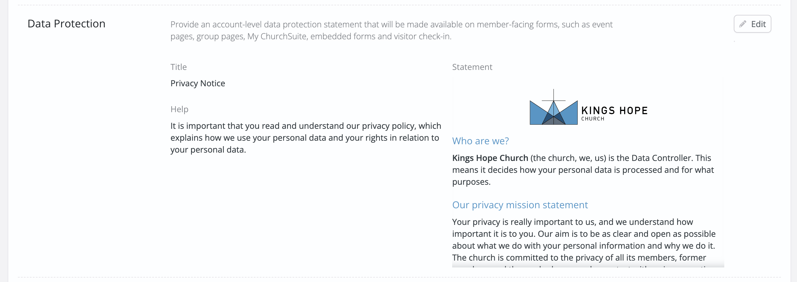797x282 pixels.
Task: Click the pencil icon in Edit button
Action: point(742,24)
